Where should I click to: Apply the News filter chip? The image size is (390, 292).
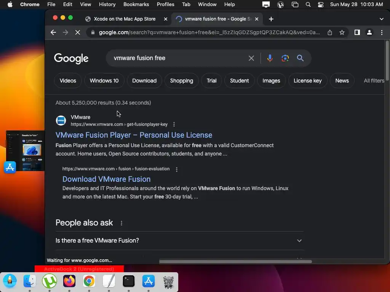[342, 81]
